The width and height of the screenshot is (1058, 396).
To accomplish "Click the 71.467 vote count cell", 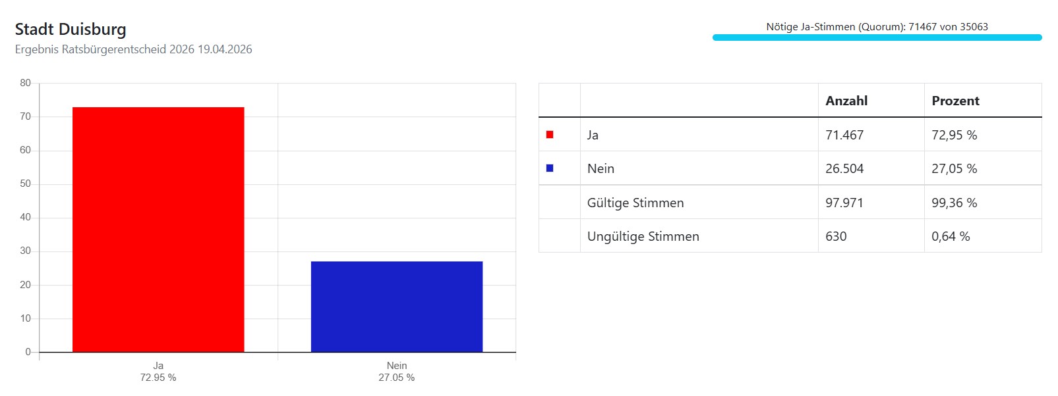I will click(x=844, y=135).
